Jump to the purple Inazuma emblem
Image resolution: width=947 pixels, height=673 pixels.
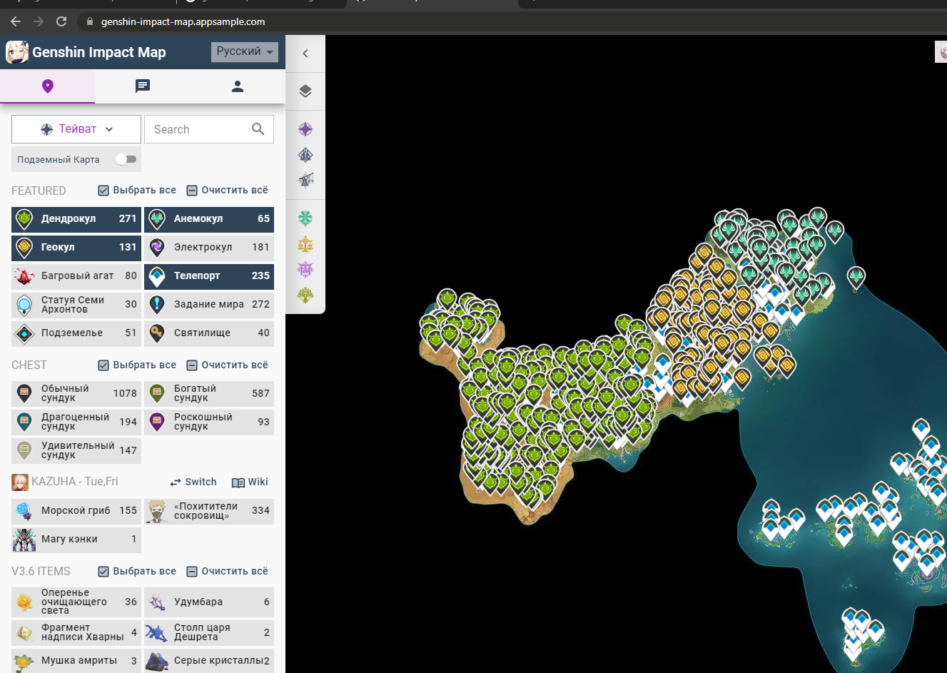coord(305,270)
